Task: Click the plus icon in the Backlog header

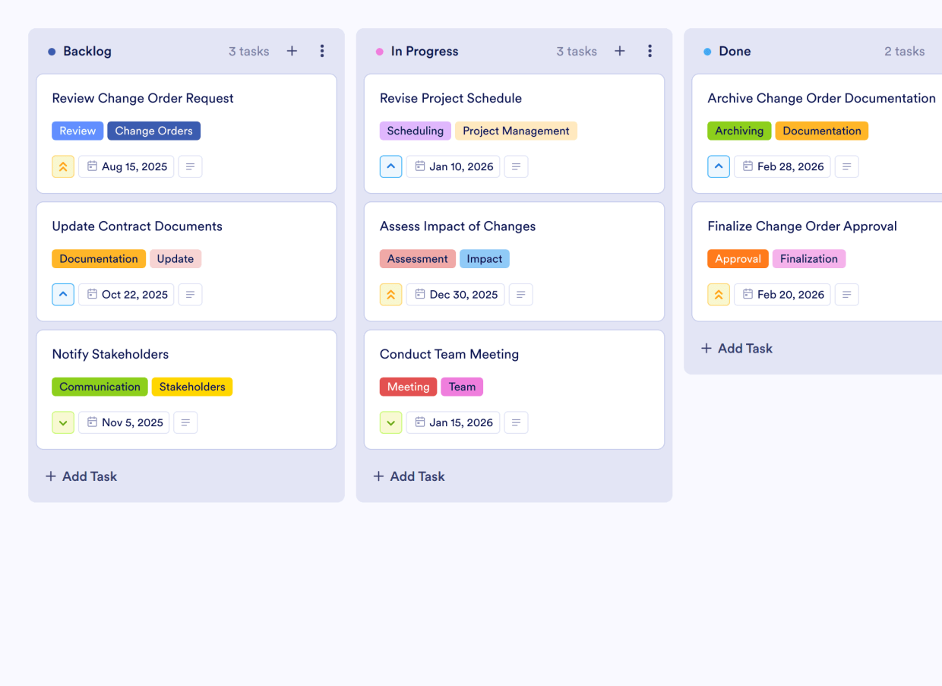Action: (292, 50)
